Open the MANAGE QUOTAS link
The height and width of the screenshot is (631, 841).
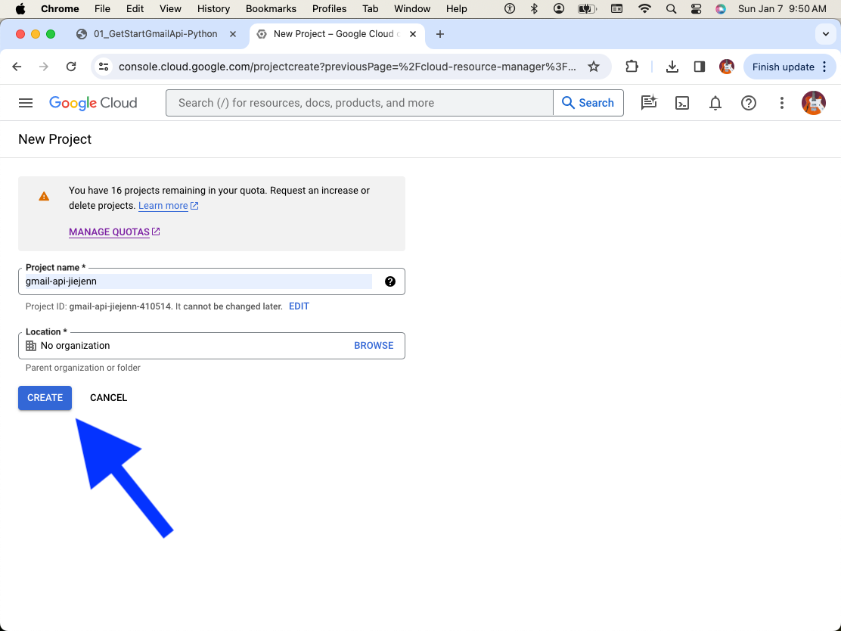[x=114, y=232]
